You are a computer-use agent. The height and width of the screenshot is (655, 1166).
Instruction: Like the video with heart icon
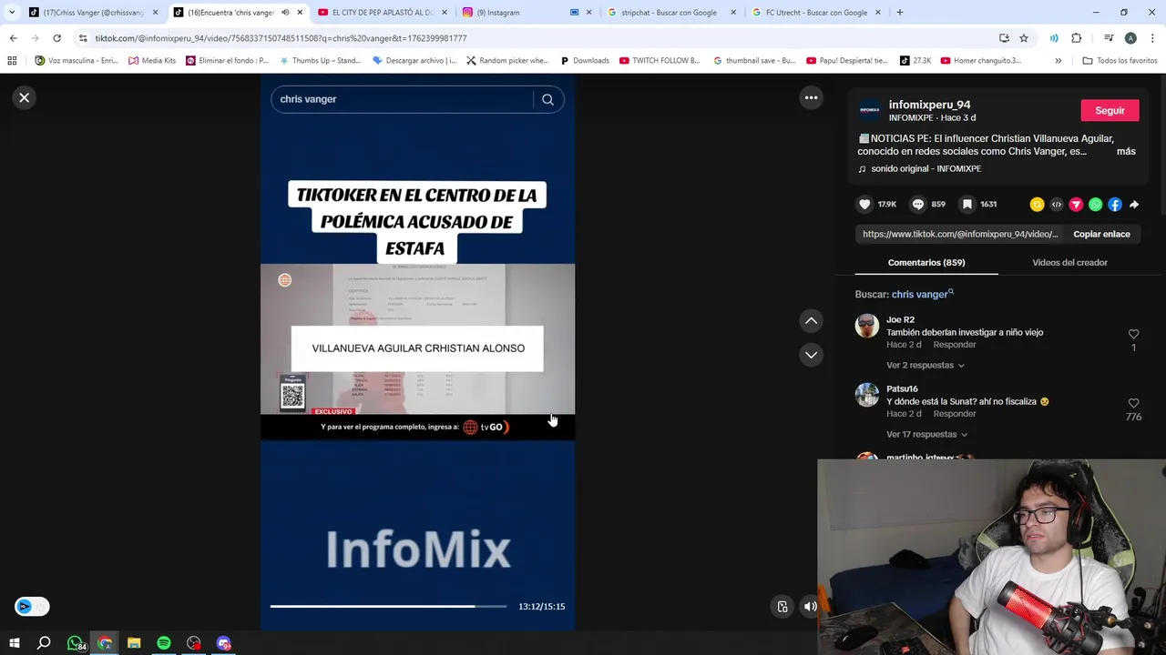point(864,204)
